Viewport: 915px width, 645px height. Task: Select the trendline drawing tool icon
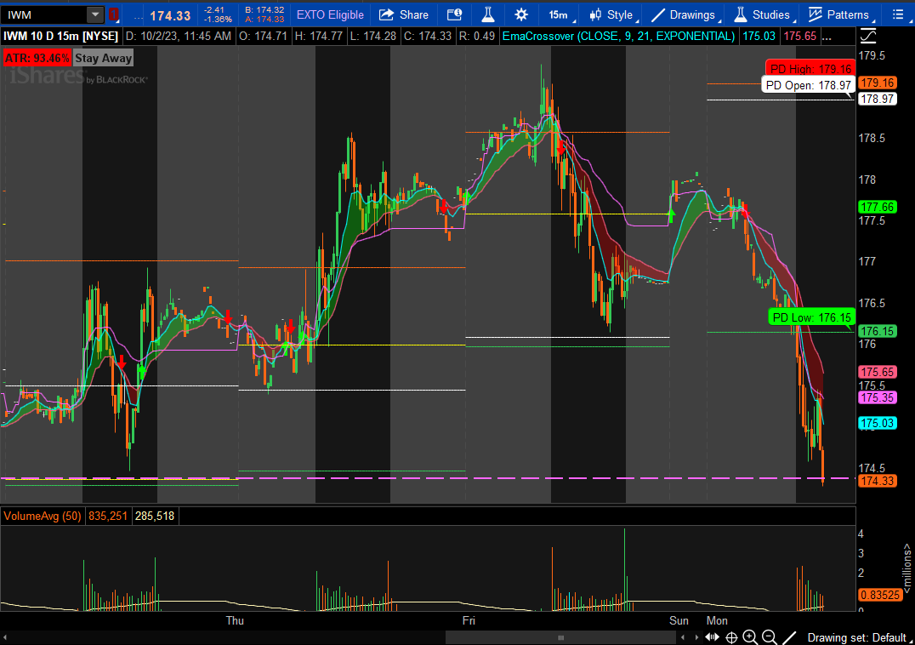coord(789,637)
